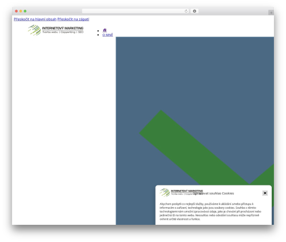This screenshot has width=286, height=242.
Task: Click the round icon next to address bar
Action: (x=194, y=11)
